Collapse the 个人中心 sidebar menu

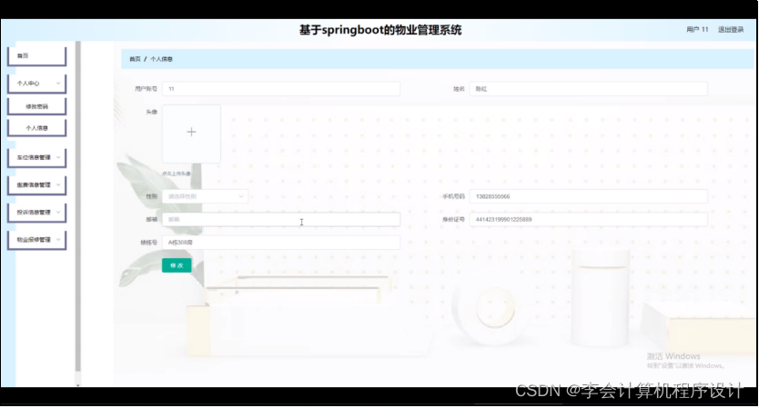tap(36, 84)
